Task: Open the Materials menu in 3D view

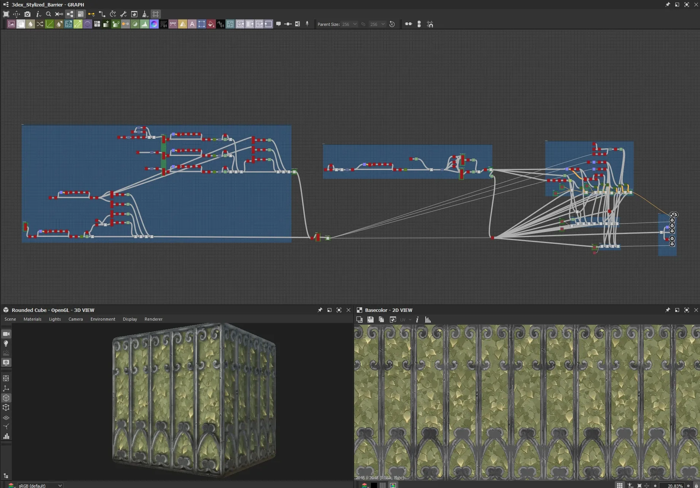Action: pyautogui.click(x=32, y=319)
